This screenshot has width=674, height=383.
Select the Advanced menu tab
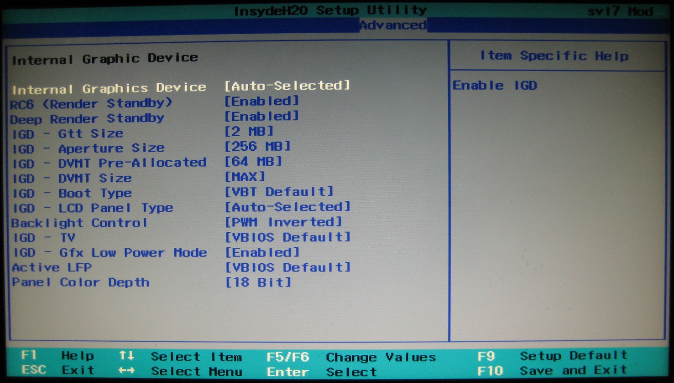393,25
